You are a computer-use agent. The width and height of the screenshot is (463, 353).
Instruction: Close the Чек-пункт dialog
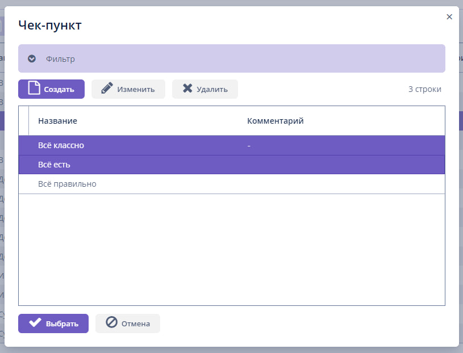point(449,17)
